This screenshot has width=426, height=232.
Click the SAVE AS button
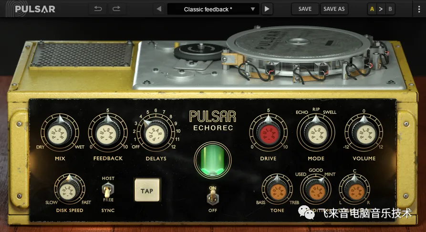coord(334,9)
